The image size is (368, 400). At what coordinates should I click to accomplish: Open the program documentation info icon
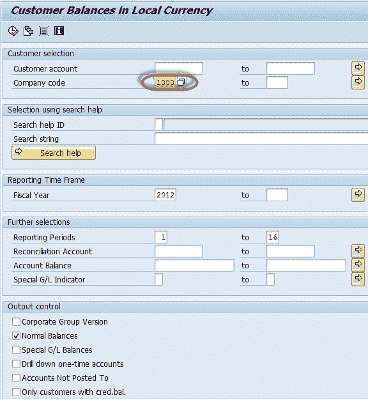tap(59, 31)
